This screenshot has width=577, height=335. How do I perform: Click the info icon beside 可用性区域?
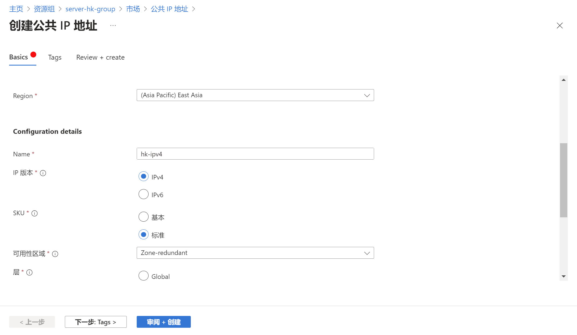[x=55, y=254]
